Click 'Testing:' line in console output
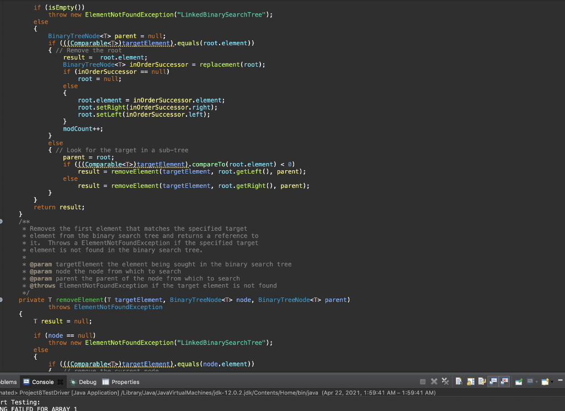Screen dimensions: 565x411 25,402
